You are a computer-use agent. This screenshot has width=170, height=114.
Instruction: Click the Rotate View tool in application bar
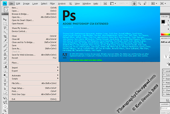point(145,4)
